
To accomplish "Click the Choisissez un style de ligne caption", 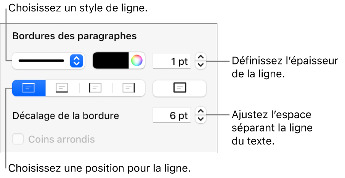I will coord(78,8).
